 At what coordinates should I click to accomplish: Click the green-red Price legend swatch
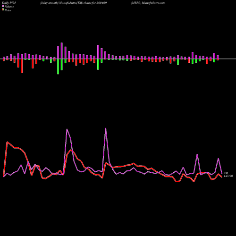[3, 10]
